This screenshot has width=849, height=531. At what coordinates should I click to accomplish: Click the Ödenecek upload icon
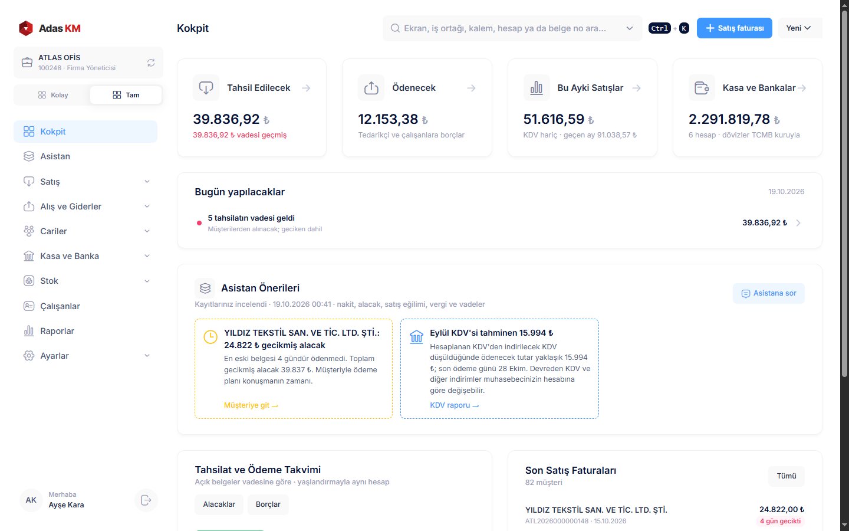point(371,88)
